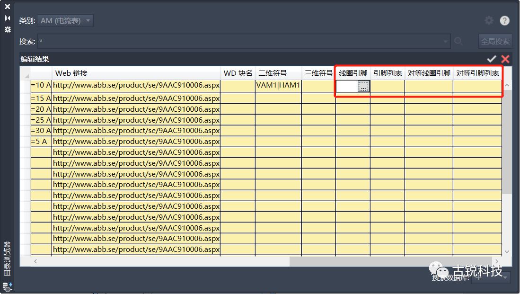
Task: Close the catalog browser palette
Action: [7, 7]
